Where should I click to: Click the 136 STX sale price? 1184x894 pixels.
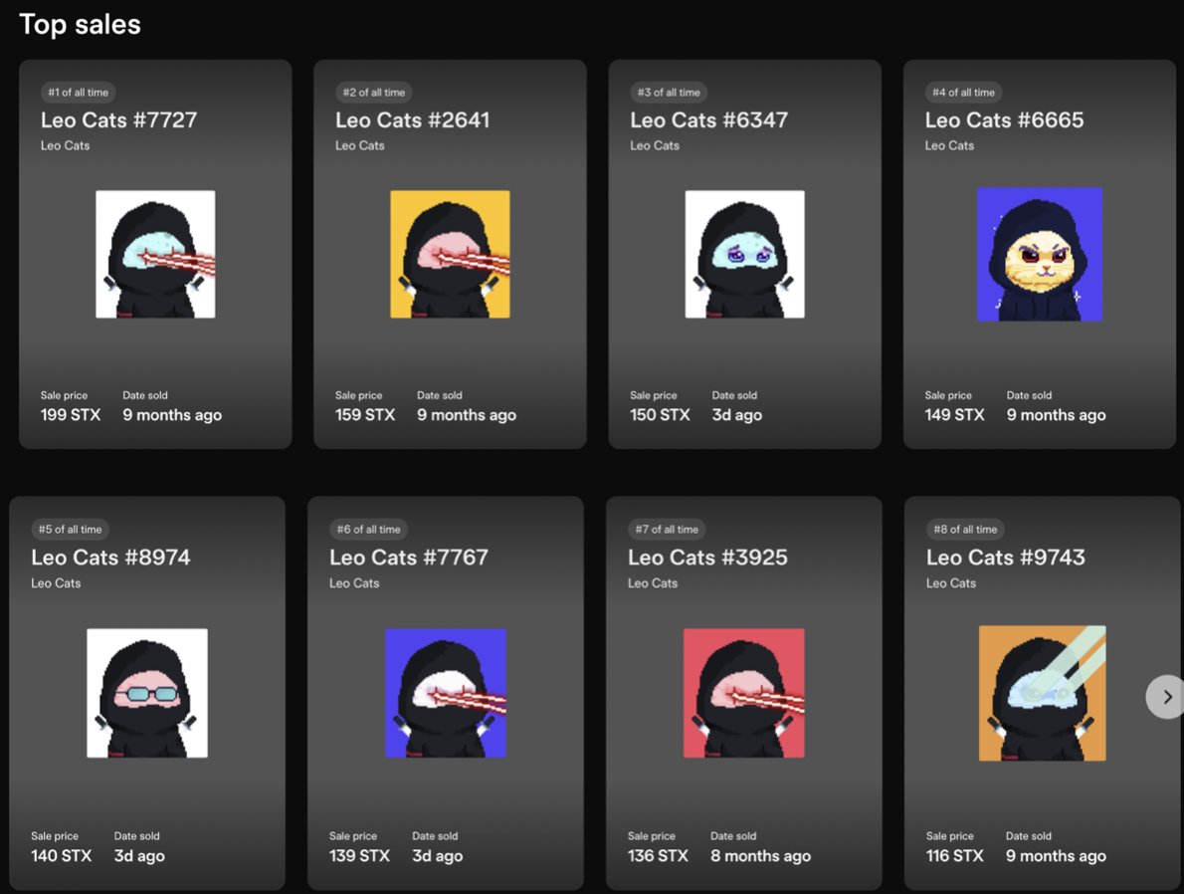[658, 855]
